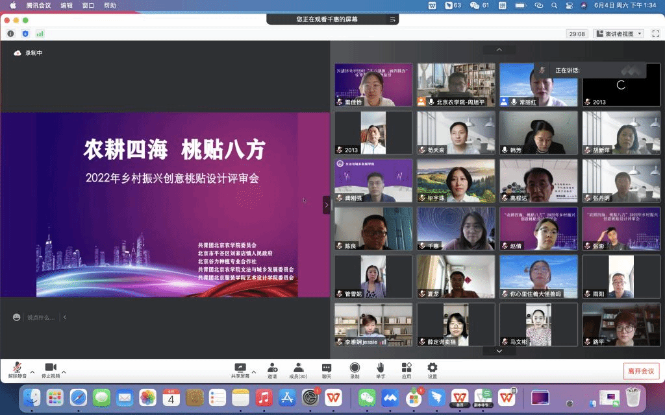
Task: Click the record (录制) button icon
Action: point(355,368)
